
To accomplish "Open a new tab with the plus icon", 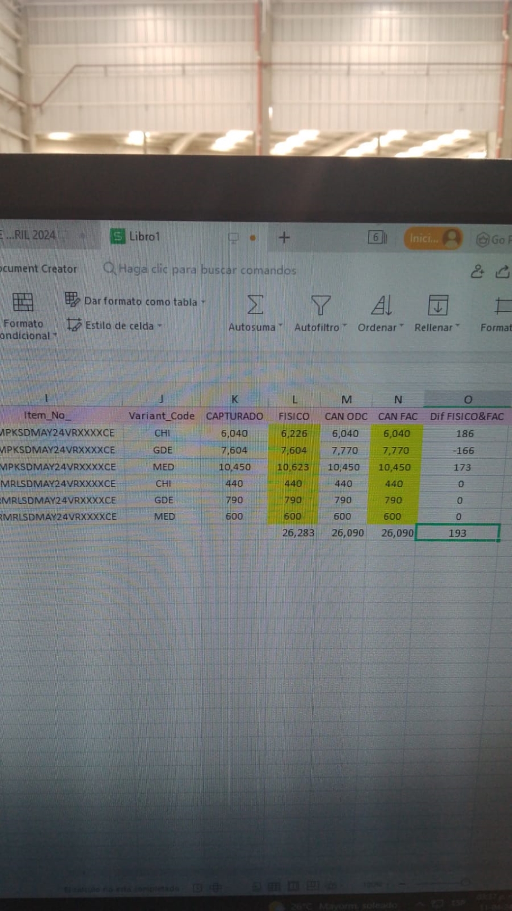I will tap(284, 237).
